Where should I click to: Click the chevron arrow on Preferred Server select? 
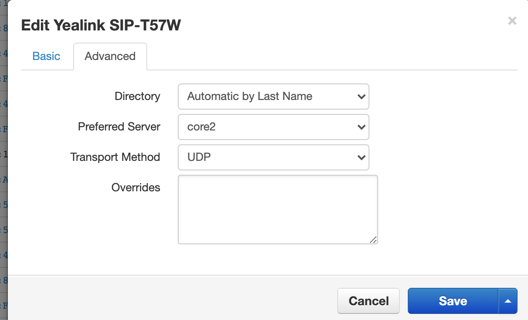[x=361, y=127]
